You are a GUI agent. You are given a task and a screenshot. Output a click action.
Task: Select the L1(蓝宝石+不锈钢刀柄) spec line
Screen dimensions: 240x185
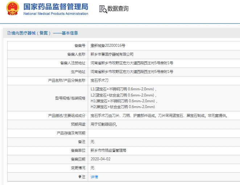click(123, 89)
